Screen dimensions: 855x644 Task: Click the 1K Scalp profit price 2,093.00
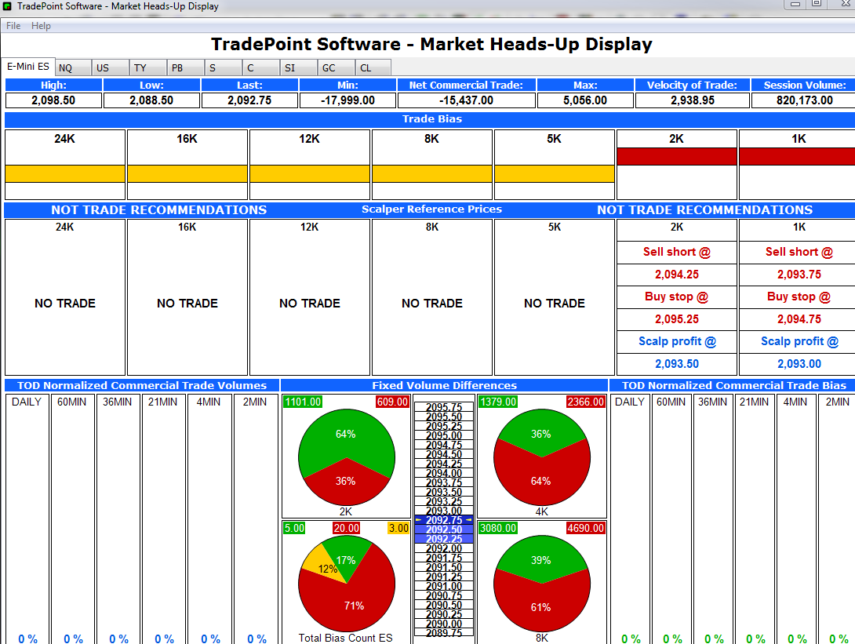click(x=799, y=364)
